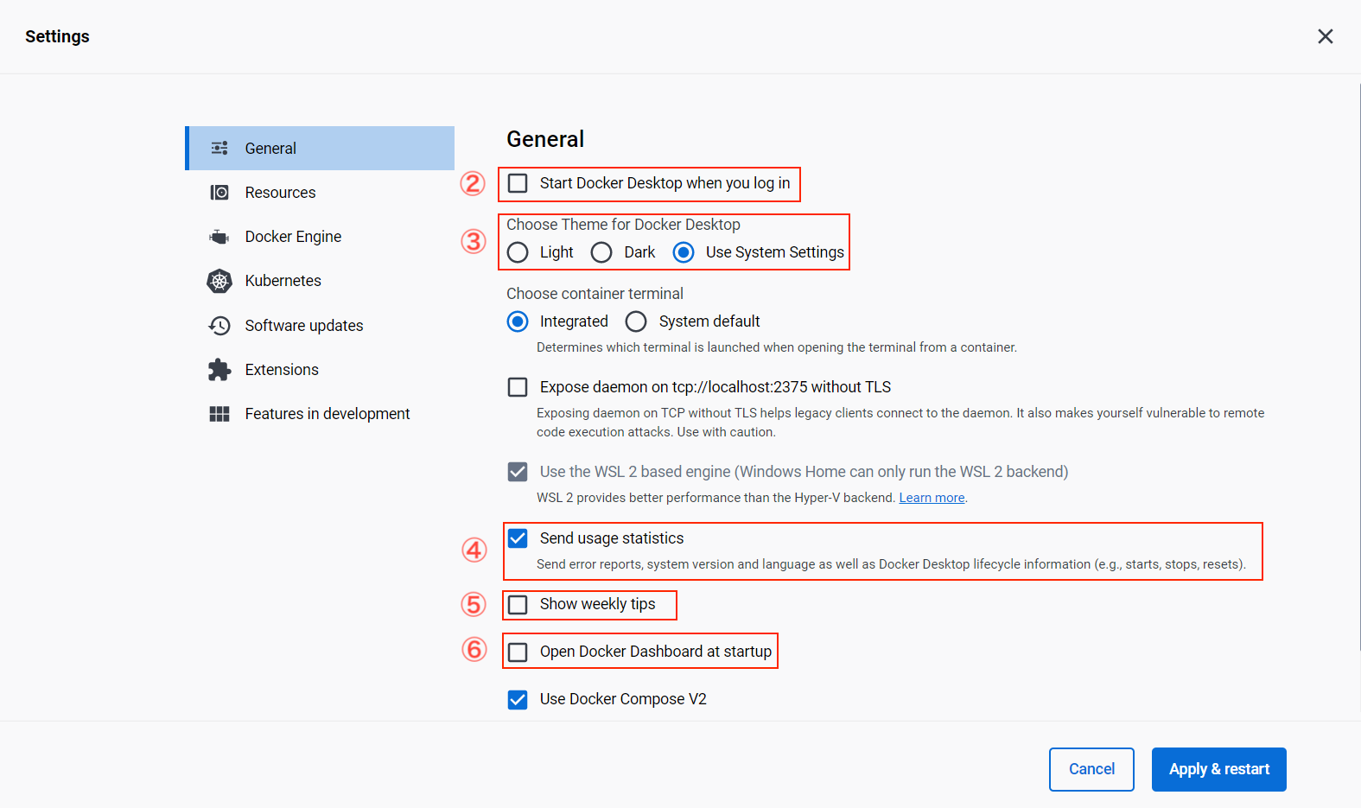Close the Settings dialog with X
Image resolution: width=1361 pixels, height=808 pixels.
[1325, 36]
